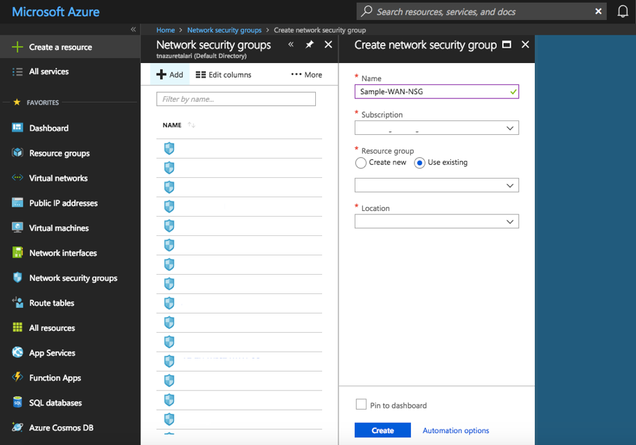Click the Function Apps lightning icon
Image resolution: width=636 pixels, height=445 pixels.
coord(17,378)
